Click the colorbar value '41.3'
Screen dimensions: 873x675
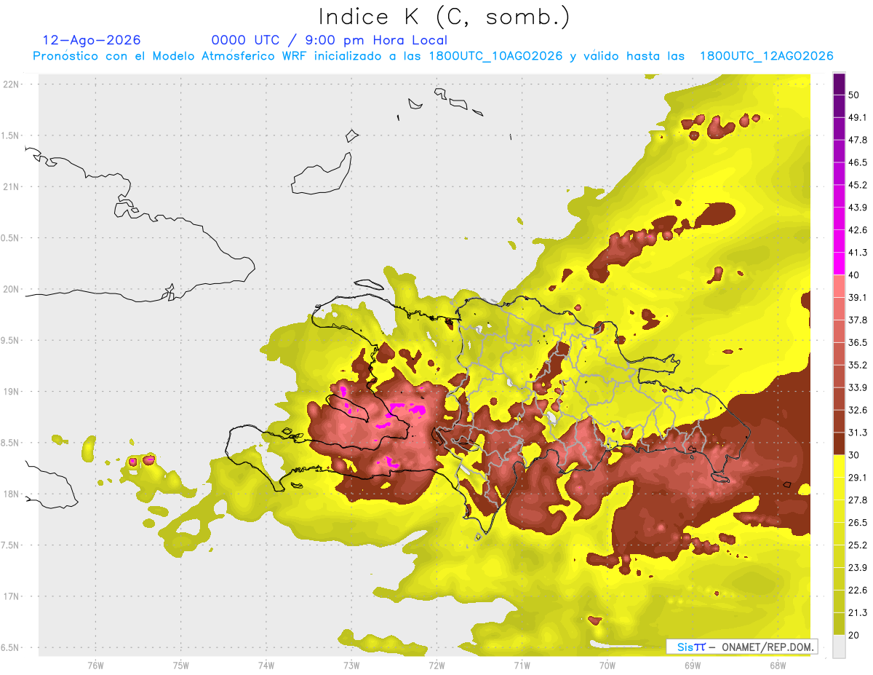857,253
